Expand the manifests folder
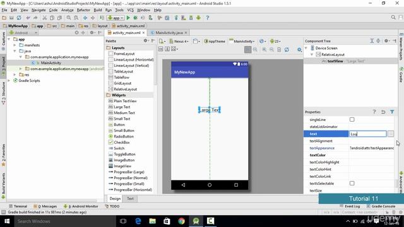The image size is (404, 227). (15, 45)
